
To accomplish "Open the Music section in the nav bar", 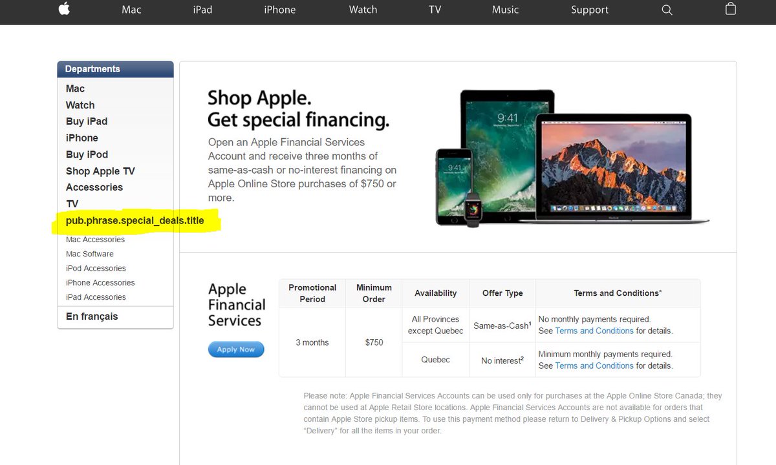I will point(505,10).
